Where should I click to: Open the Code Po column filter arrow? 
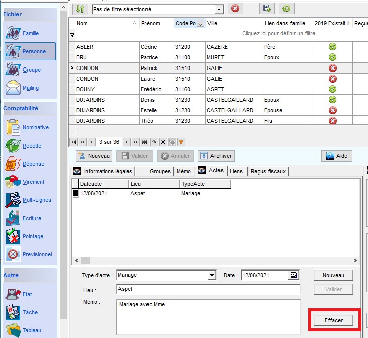pyautogui.click(x=200, y=23)
